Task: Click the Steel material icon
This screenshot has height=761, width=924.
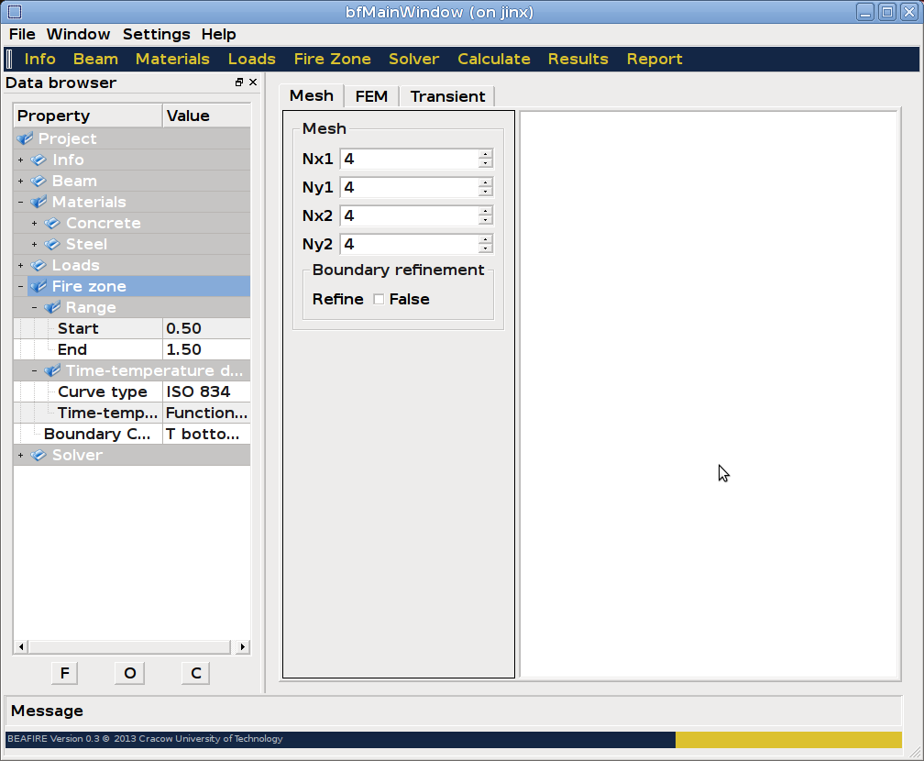Action: (x=52, y=245)
